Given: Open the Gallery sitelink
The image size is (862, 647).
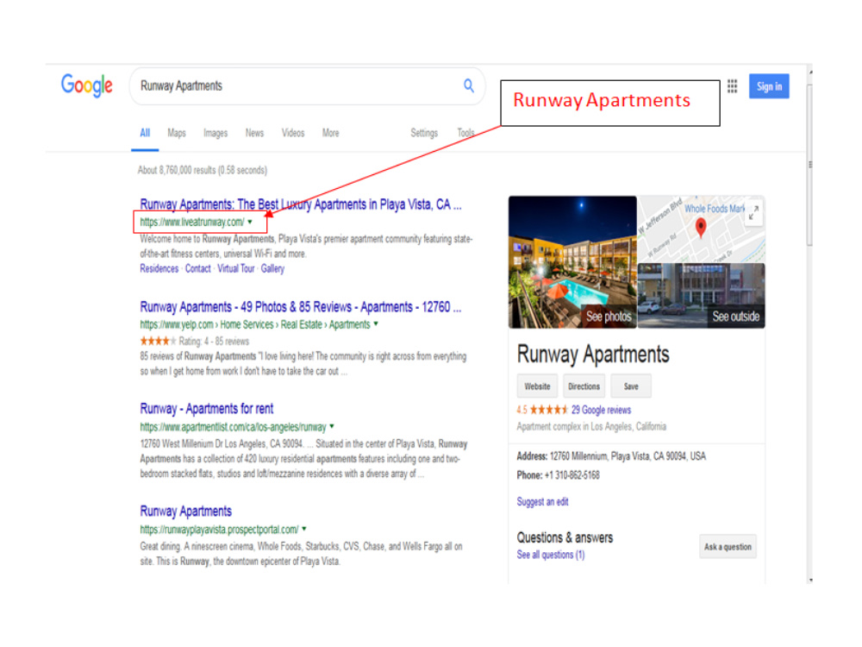Looking at the screenshot, I should (x=272, y=268).
